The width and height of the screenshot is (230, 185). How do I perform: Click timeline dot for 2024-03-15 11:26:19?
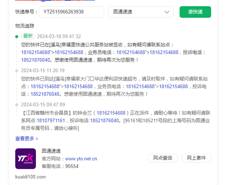tap(17, 71)
